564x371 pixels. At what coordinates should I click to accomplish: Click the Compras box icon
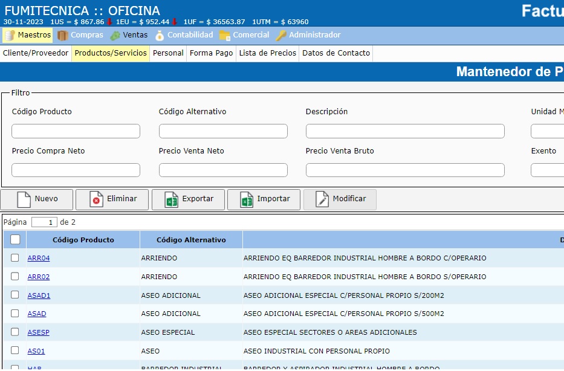63,36
